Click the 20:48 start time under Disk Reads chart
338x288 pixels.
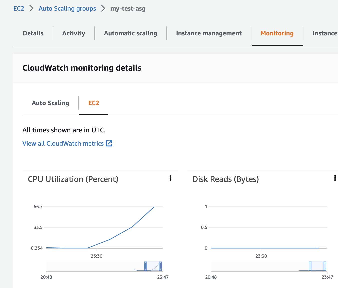[x=211, y=277]
